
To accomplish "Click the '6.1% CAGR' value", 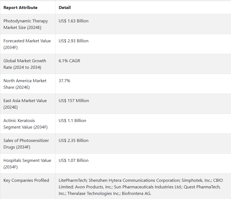I will click(x=69, y=61).
